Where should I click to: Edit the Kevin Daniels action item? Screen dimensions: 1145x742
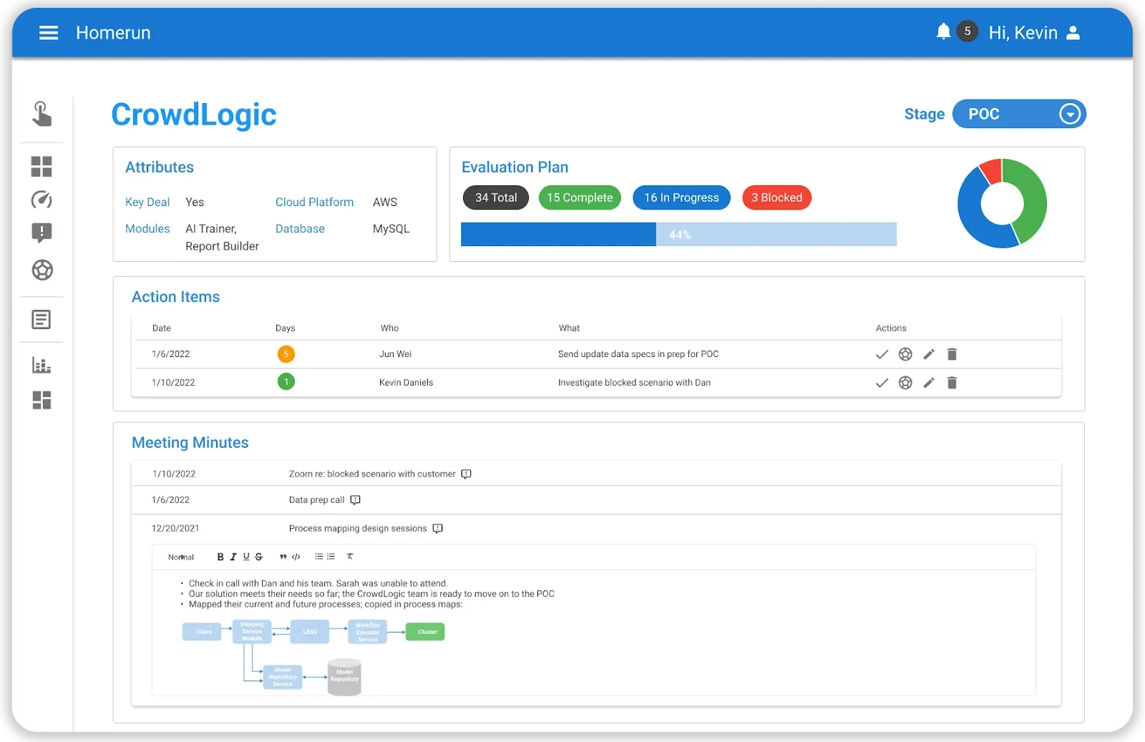click(929, 383)
